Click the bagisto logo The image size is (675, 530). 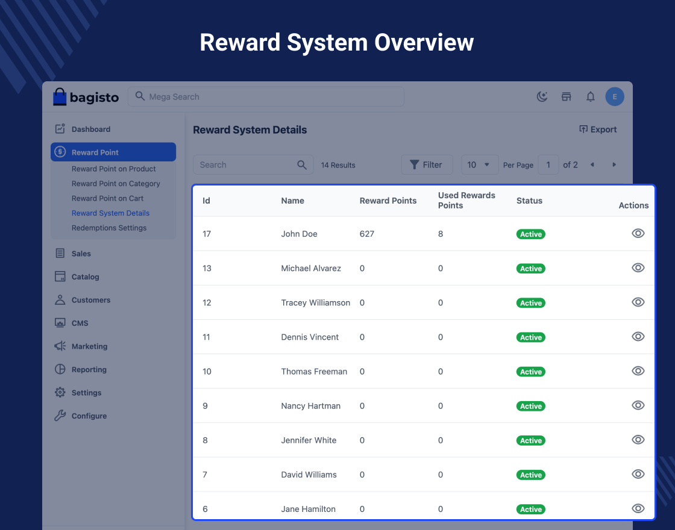click(86, 97)
